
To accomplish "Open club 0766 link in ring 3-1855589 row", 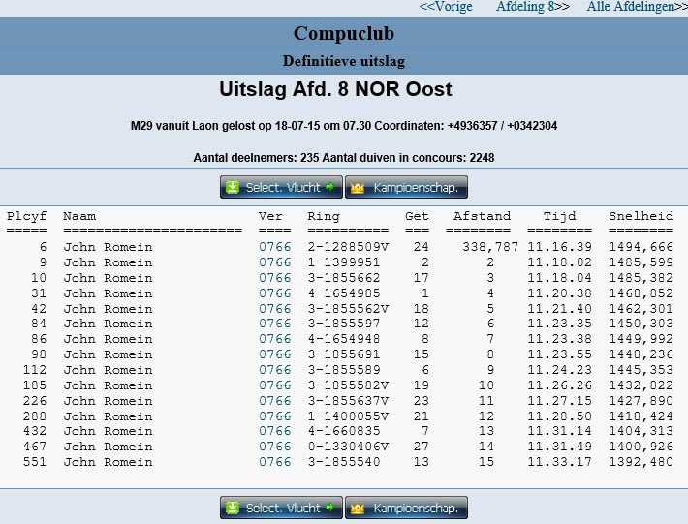I will [x=274, y=370].
